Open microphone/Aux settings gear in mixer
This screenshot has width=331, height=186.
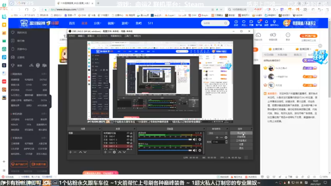tap(200, 150)
